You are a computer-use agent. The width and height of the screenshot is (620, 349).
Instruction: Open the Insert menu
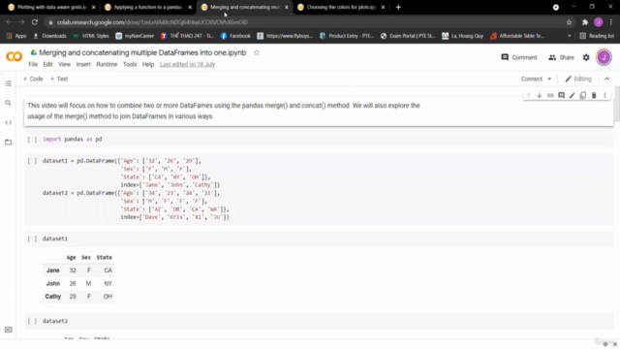(x=83, y=64)
